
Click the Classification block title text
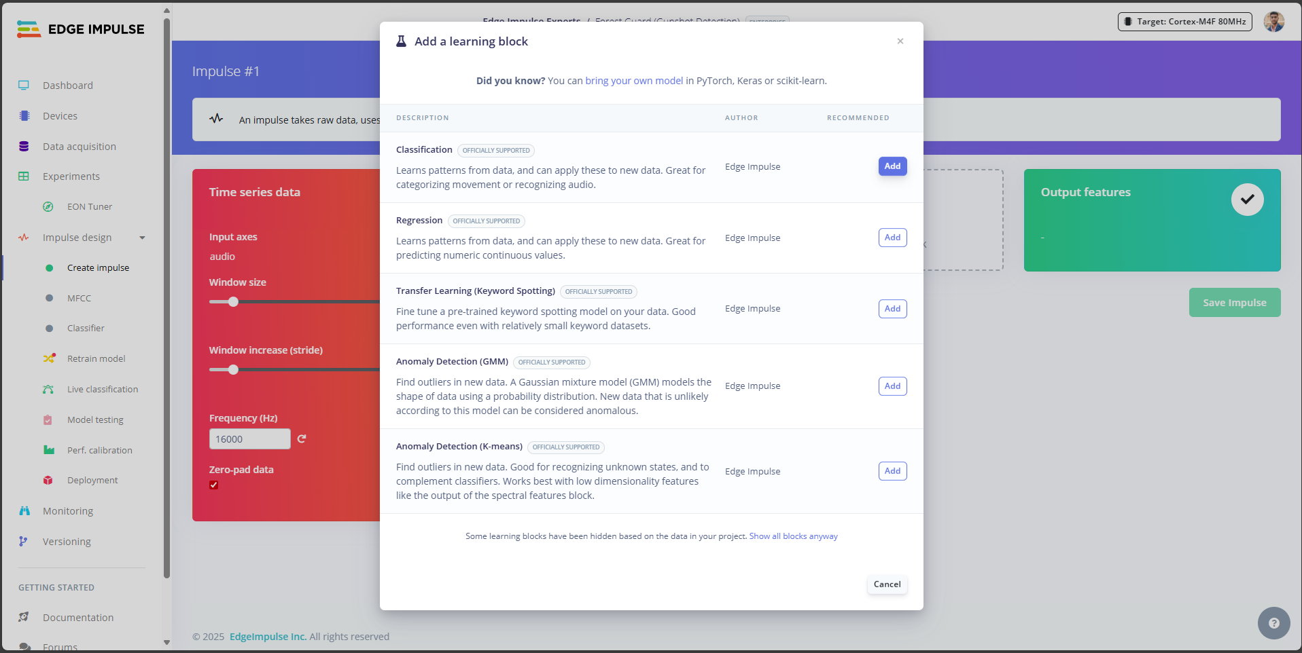[424, 150]
